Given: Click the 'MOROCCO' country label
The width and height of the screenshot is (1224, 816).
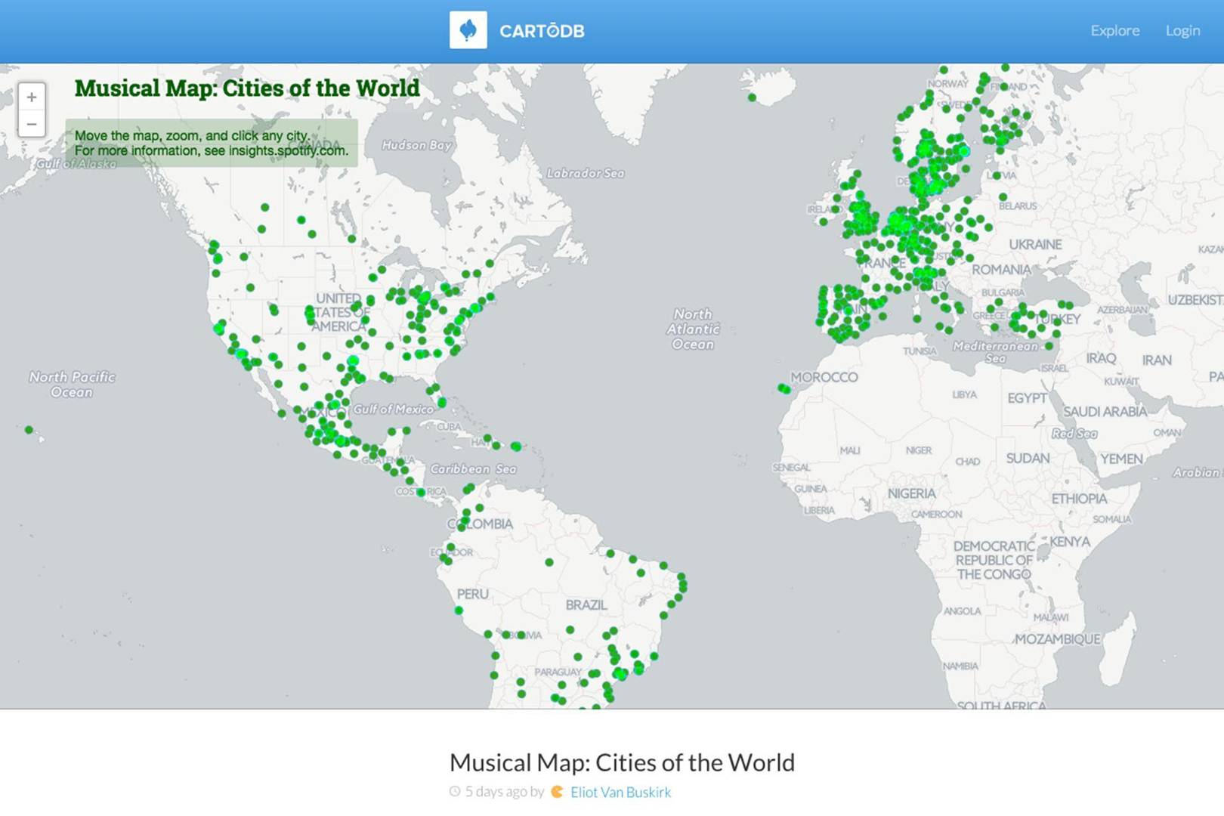Looking at the screenshot, I should [824, 377].
